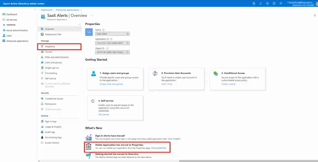Copy the Application ID value

(x=127, y=43)
